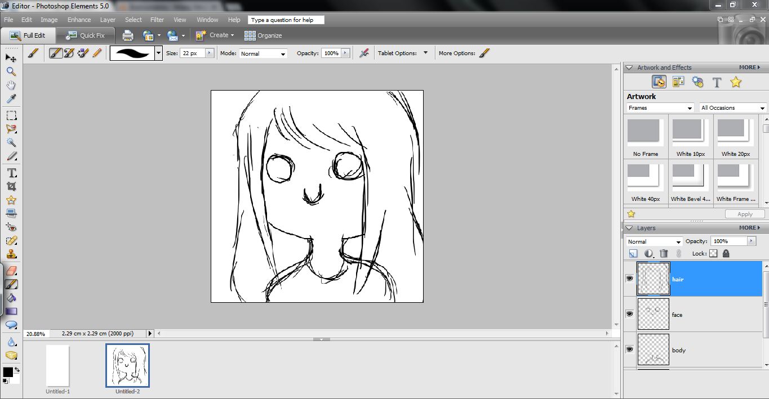Open the layer blend mode Normal dropdown
This screenshot has width=769, height=399.
point(654,241)
